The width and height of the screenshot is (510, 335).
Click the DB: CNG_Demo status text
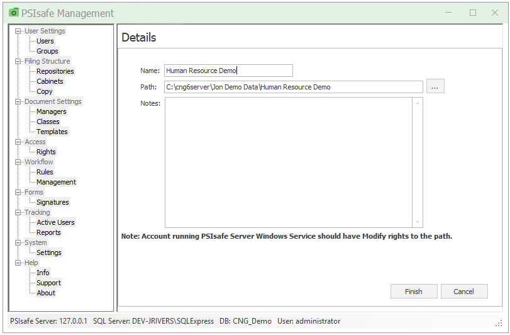coord(245,321)
